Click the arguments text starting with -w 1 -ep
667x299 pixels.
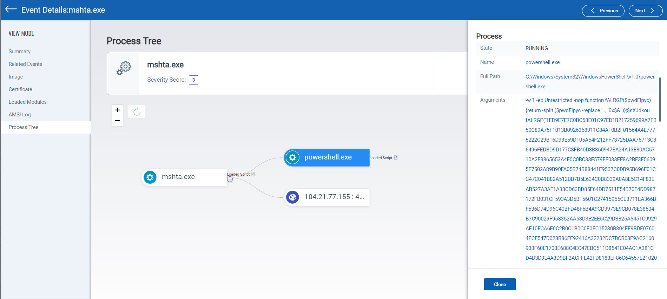coord(591,179)
